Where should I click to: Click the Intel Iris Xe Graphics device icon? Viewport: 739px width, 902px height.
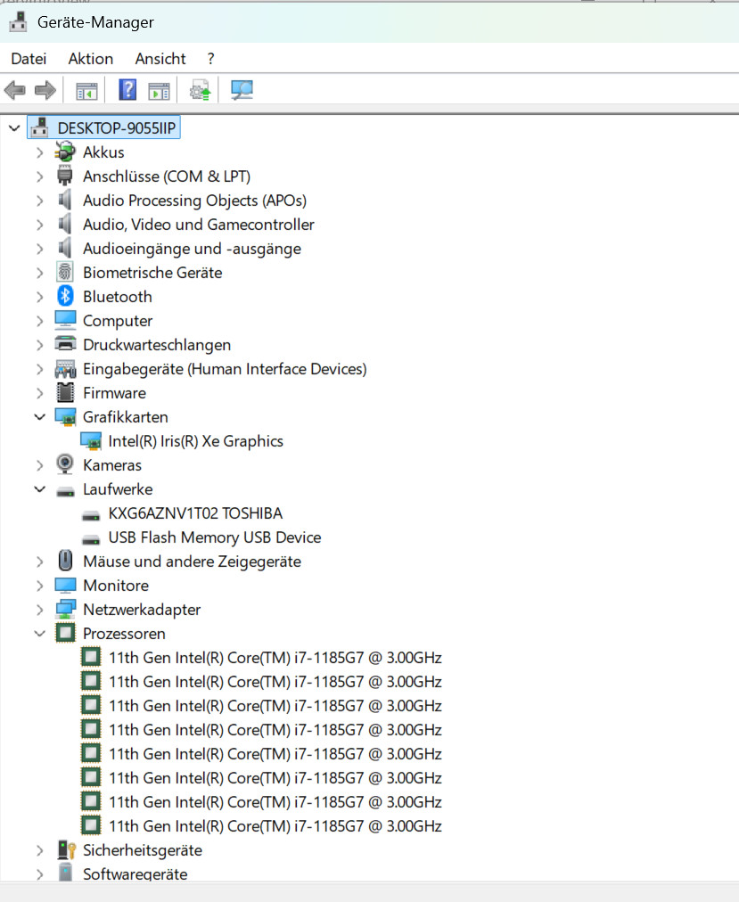click(91, 441)
